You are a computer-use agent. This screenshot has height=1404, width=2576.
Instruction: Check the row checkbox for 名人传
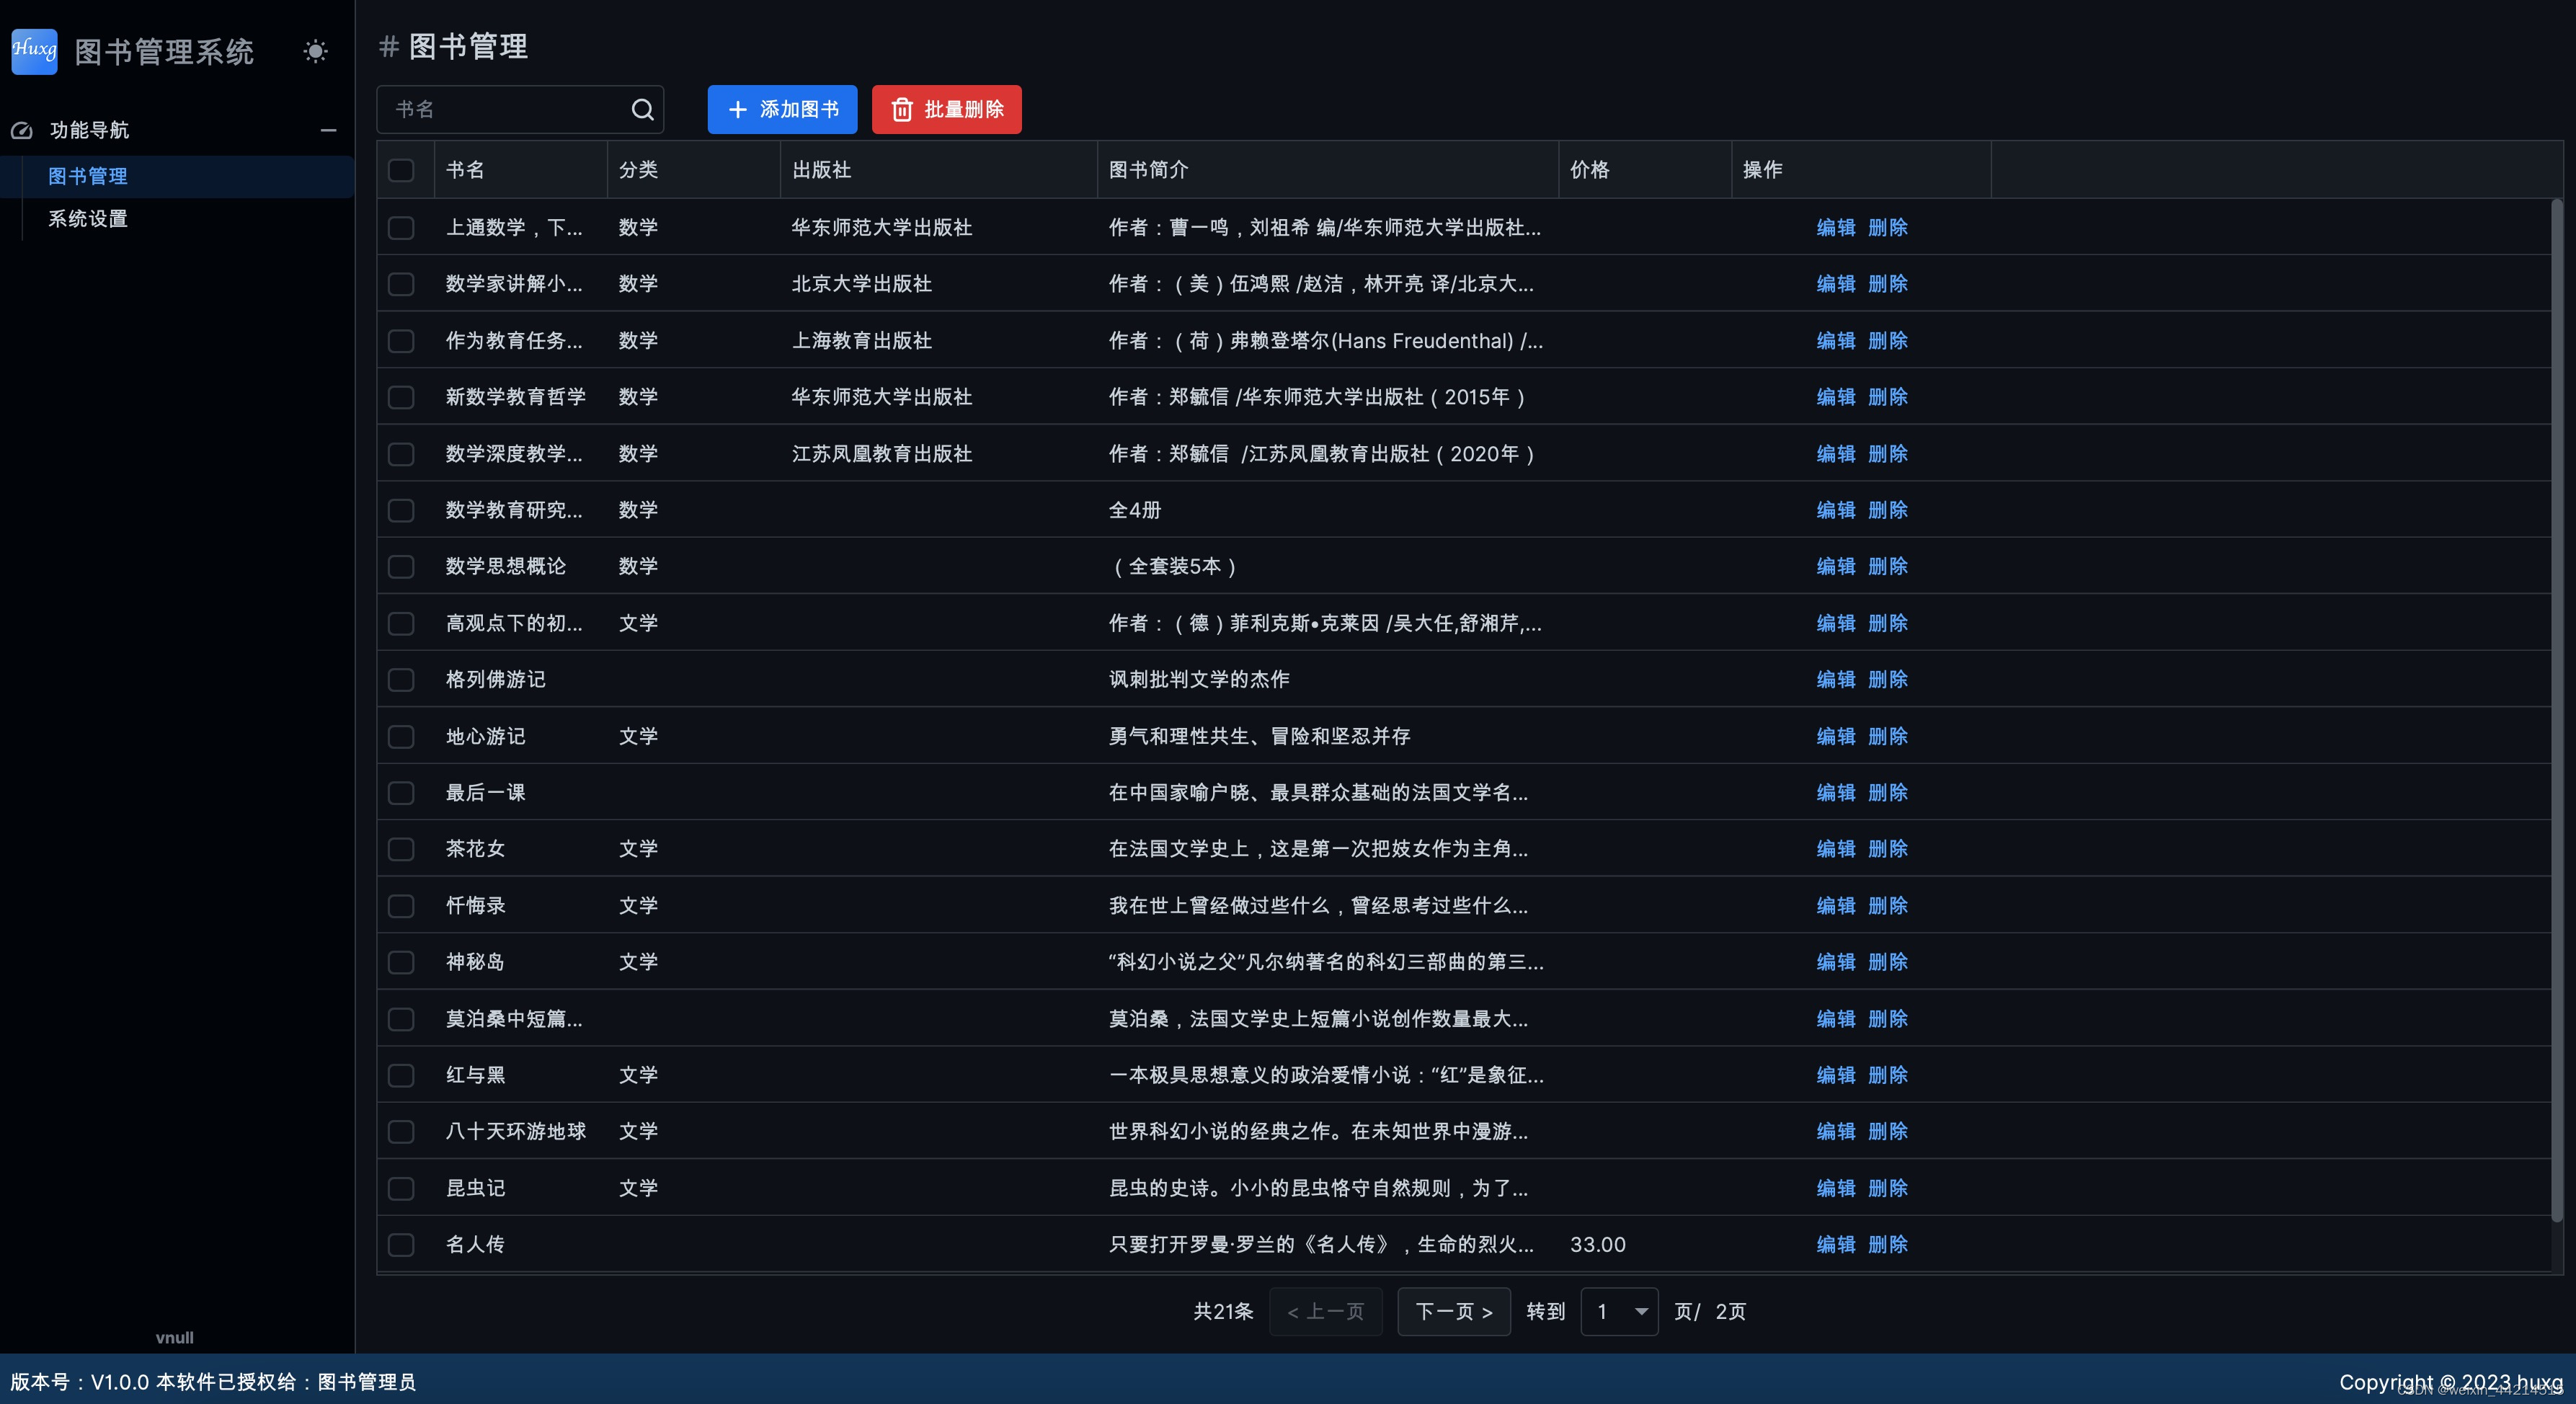pos(402,1245)
